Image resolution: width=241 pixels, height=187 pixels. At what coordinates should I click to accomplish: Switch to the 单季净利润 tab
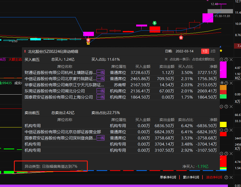coord(168,177)
